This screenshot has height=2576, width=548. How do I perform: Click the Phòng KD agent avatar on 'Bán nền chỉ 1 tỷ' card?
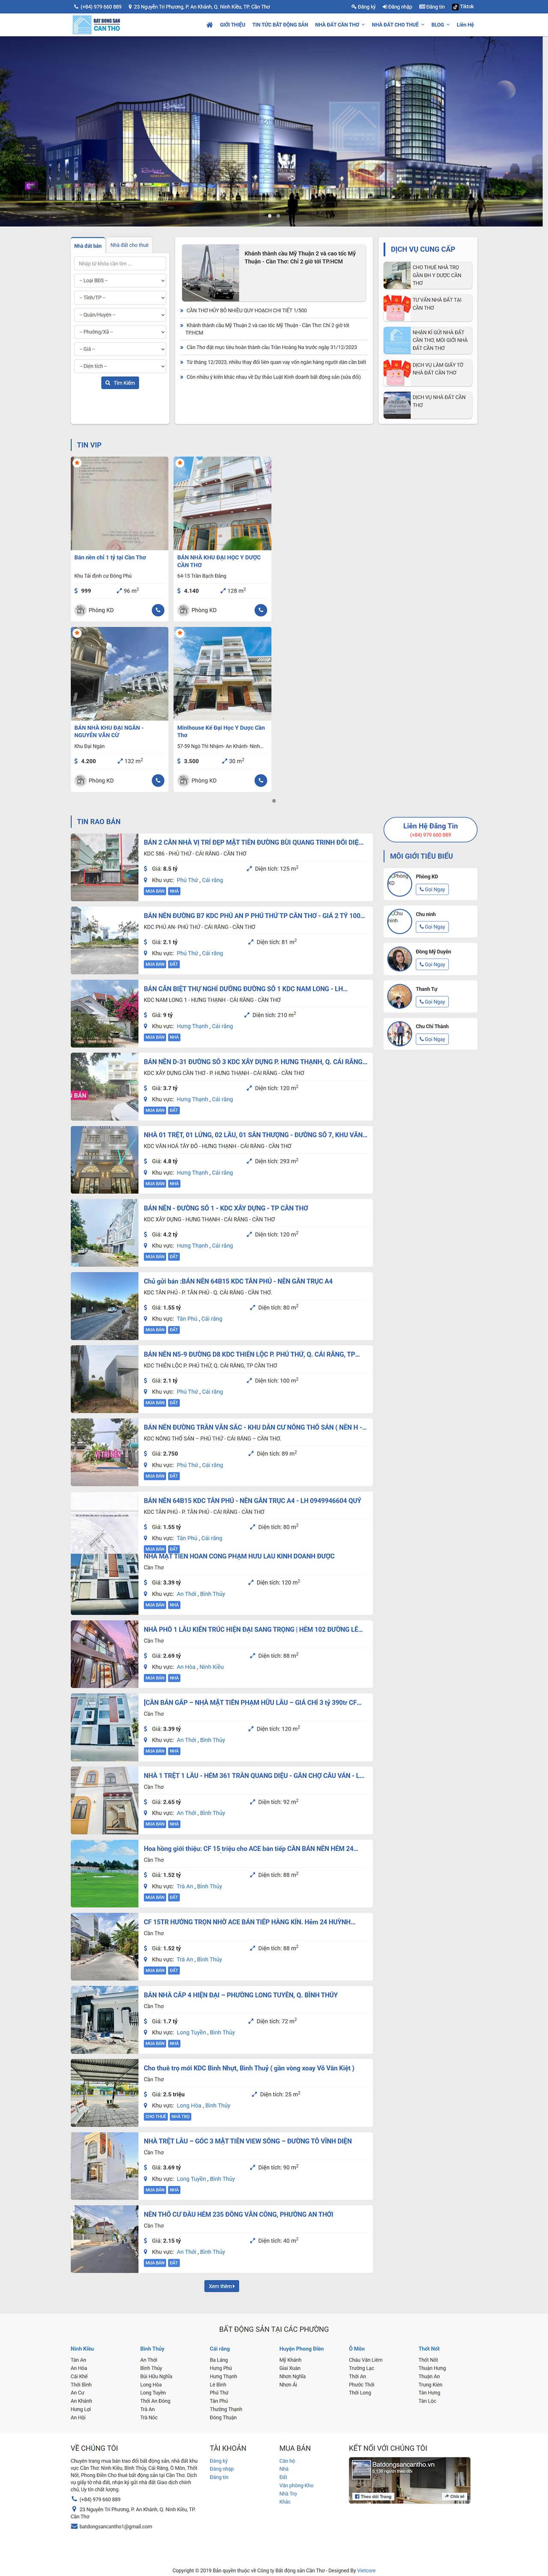pyautogui.click(x=80, y=610)
